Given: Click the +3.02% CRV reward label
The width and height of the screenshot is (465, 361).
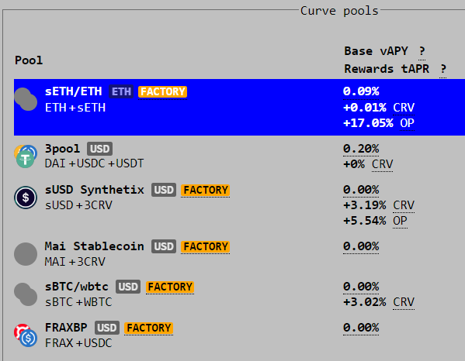Looking at the screenshot, I should (379, 302).
